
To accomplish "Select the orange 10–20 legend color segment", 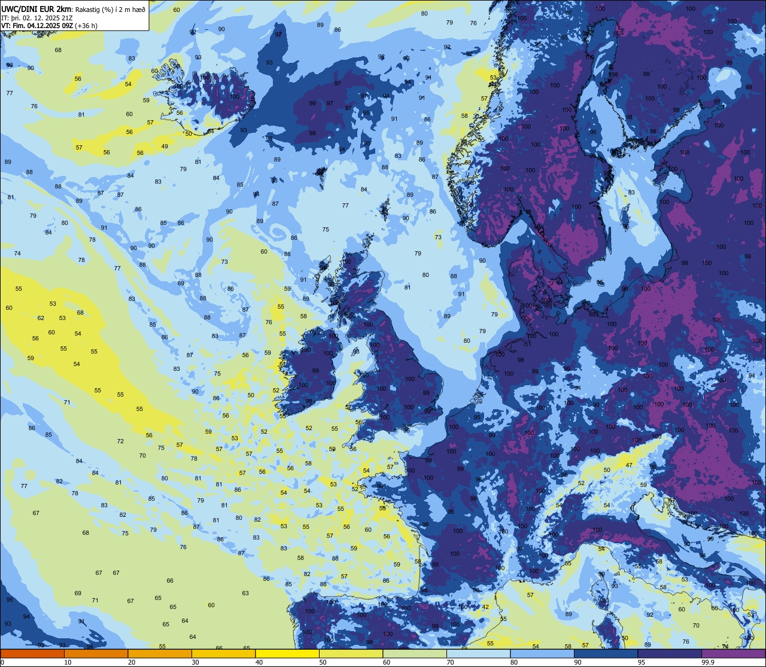I will click(x=96, y=653).
